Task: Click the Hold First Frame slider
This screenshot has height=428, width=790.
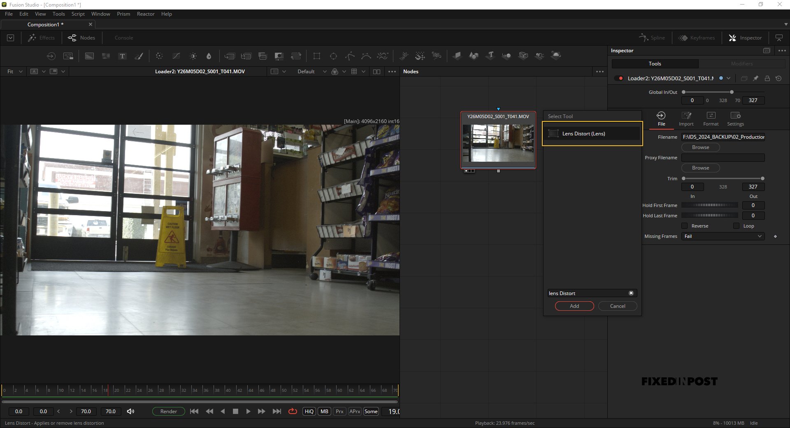Action: (710, 205)
